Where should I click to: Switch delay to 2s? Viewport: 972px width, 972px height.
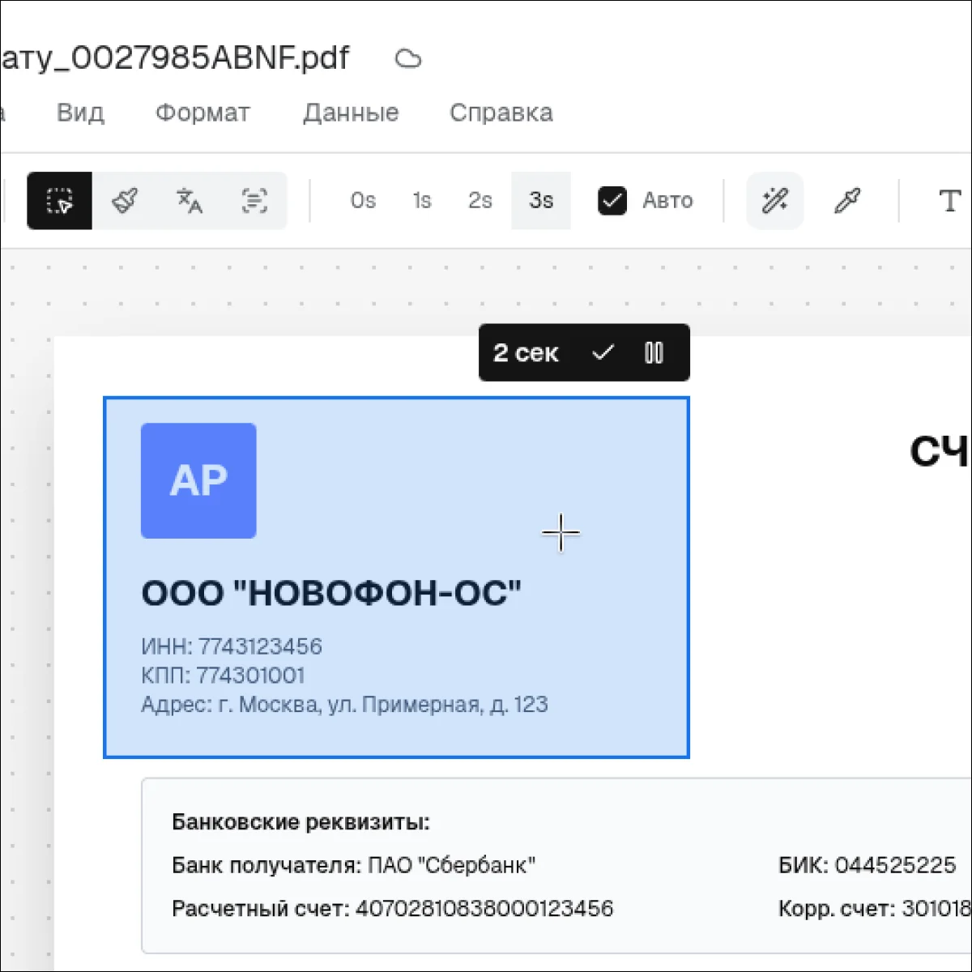480,201
